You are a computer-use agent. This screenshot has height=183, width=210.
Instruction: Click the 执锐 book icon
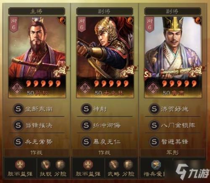click(x=46, y=165)
